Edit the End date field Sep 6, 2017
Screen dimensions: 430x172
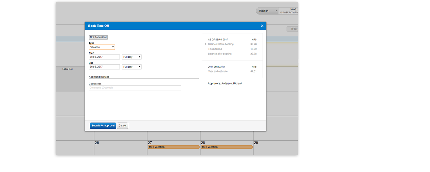pyautogui.click(x=104, y=67)
